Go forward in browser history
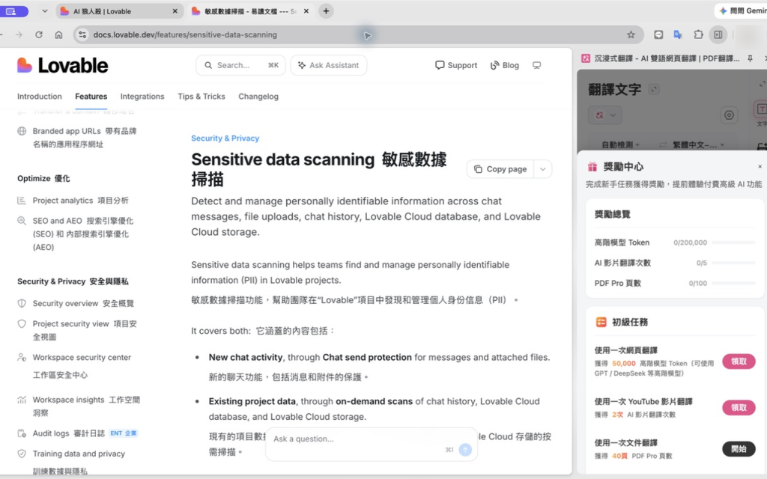 pyautogui.click(x=19, y=34)
